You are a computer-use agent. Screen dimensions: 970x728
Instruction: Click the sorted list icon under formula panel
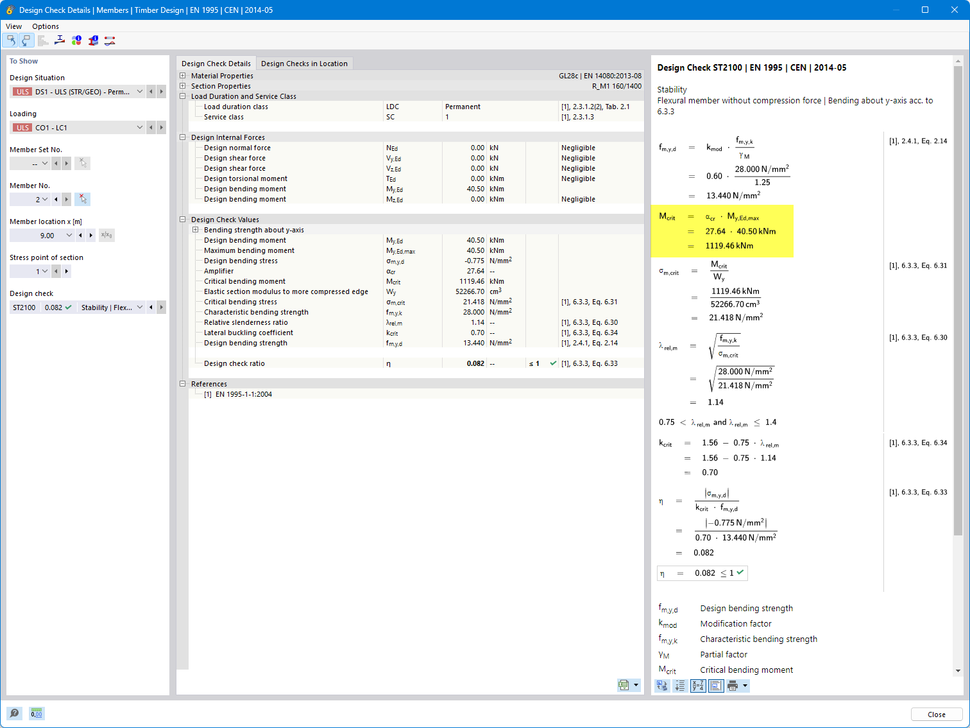pos(680,686)
